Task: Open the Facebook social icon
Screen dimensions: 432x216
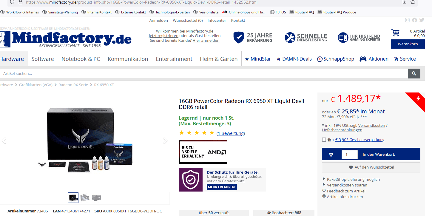Action: click(414, 20)
